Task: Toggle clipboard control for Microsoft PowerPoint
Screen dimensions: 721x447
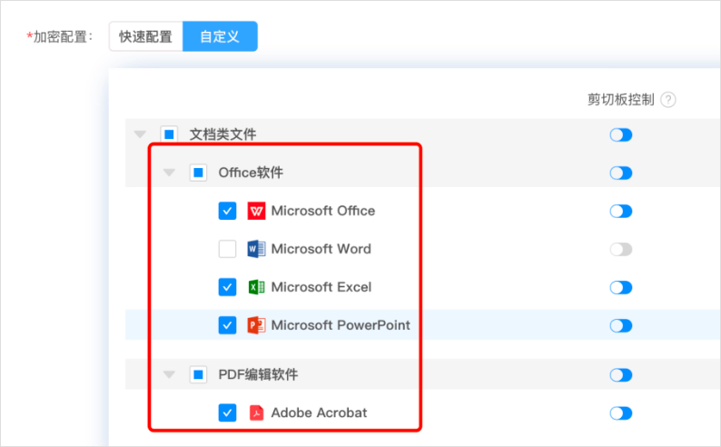Action: [621, 325]
